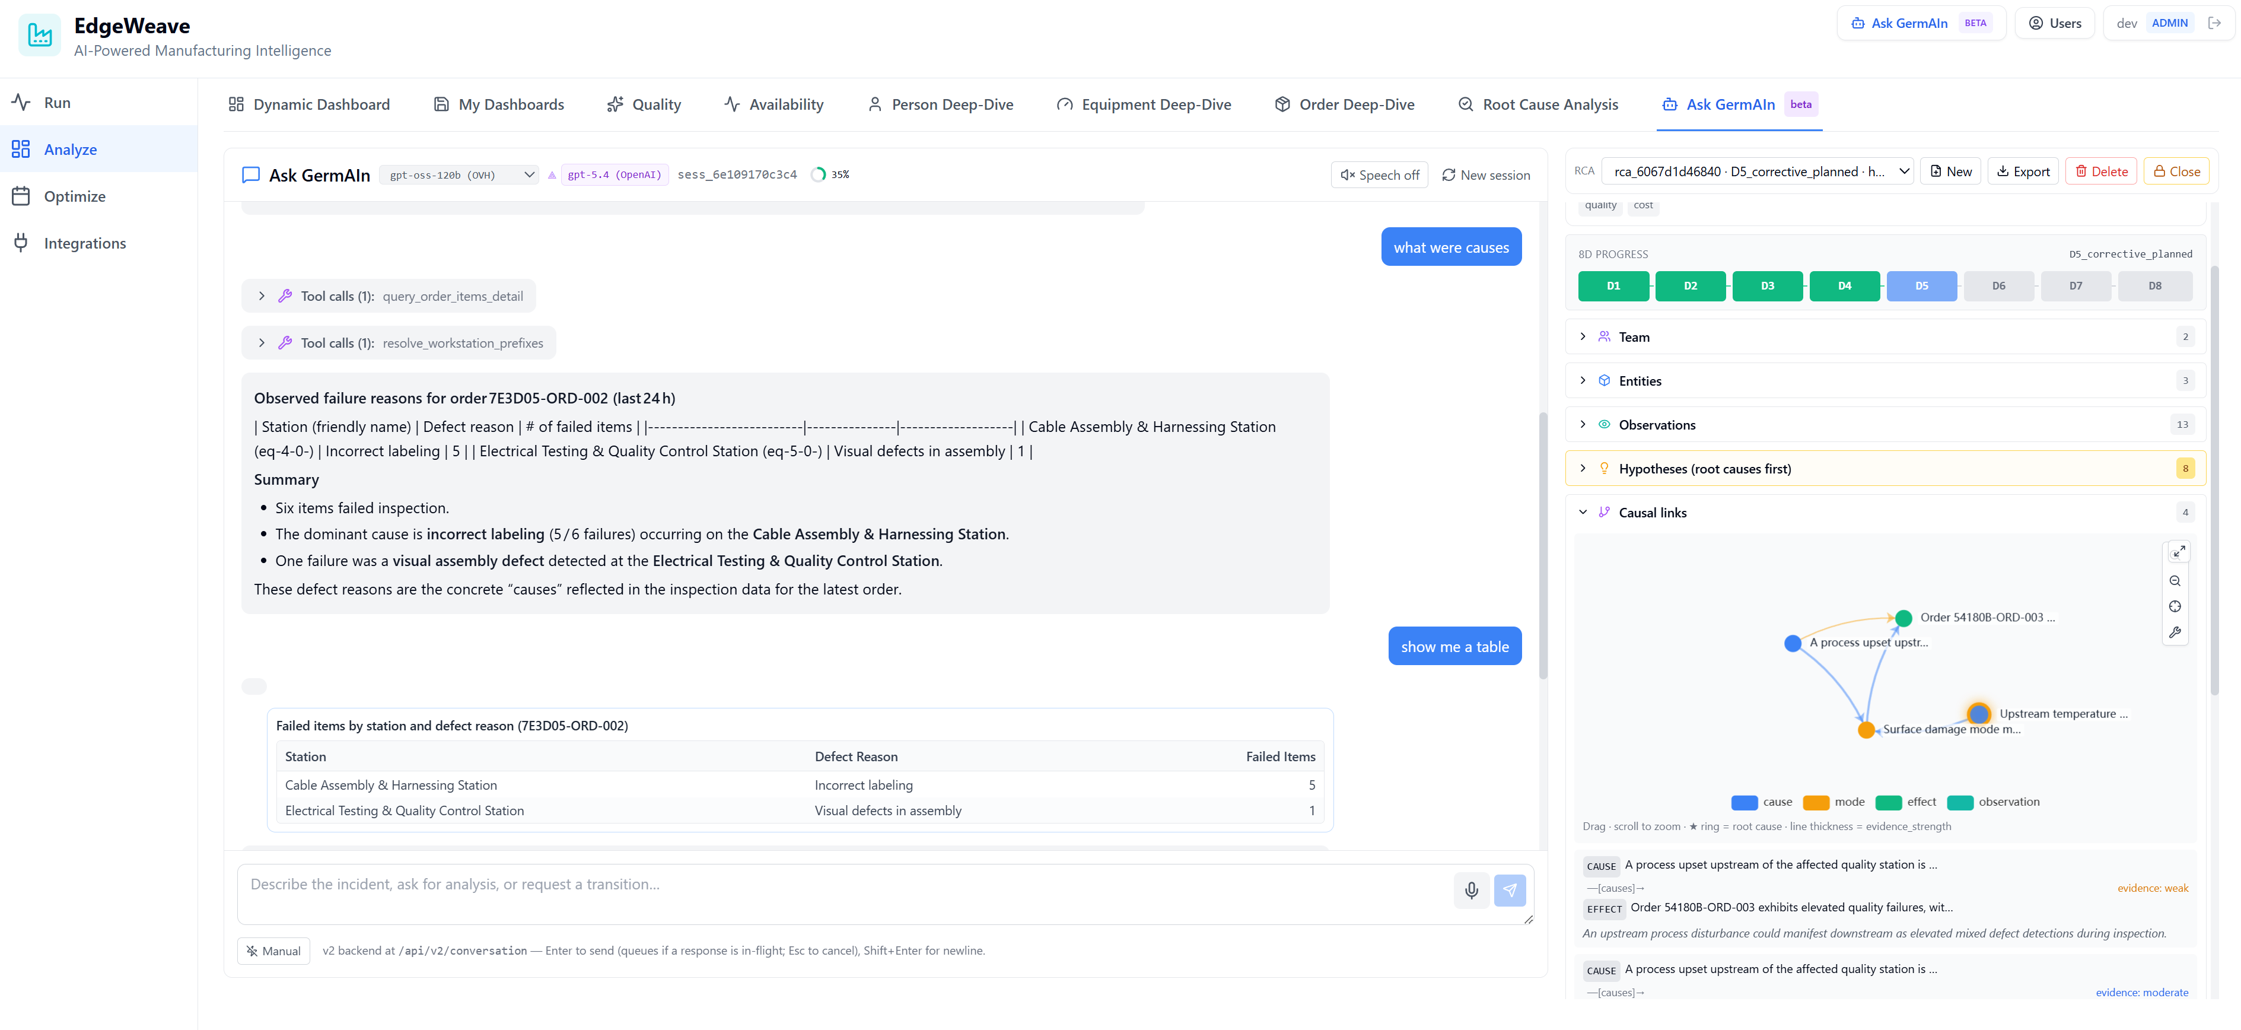
Task: Open the Order Deep-Dive tab
Action: point(1344,104)
